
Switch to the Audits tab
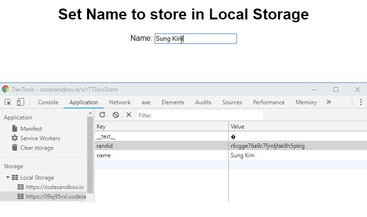click(x=203, y=102)
